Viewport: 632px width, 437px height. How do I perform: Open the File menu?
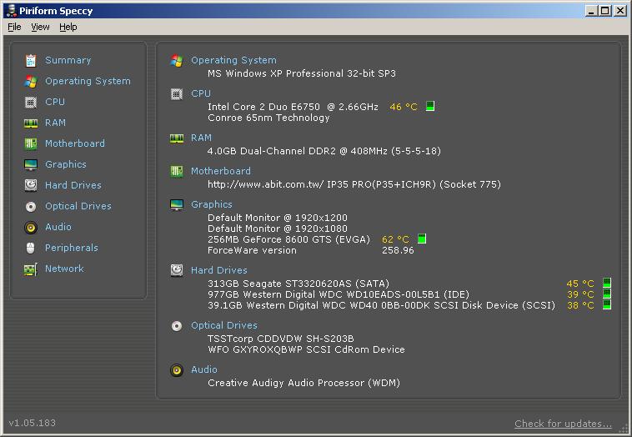[14, 27]
